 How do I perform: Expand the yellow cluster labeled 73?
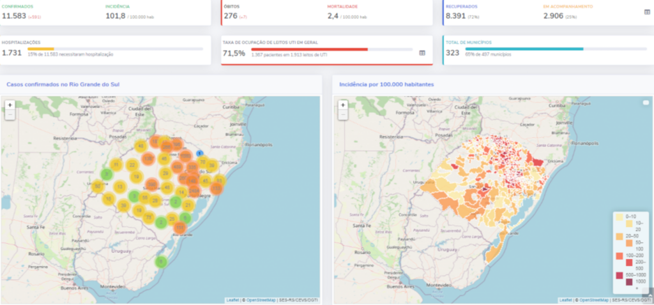pos(148,218)
